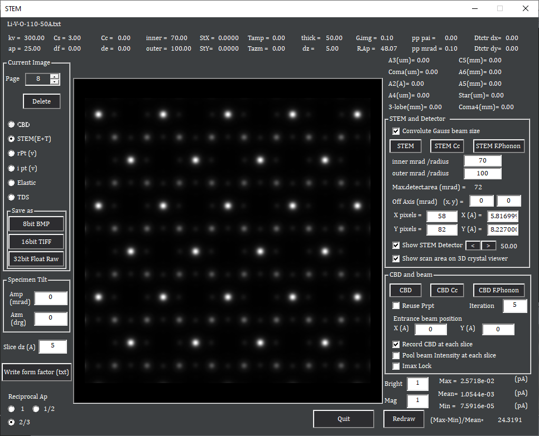Enable Pool beam Intensity at each slice
The image size is (539, 436).
(396, 355)
